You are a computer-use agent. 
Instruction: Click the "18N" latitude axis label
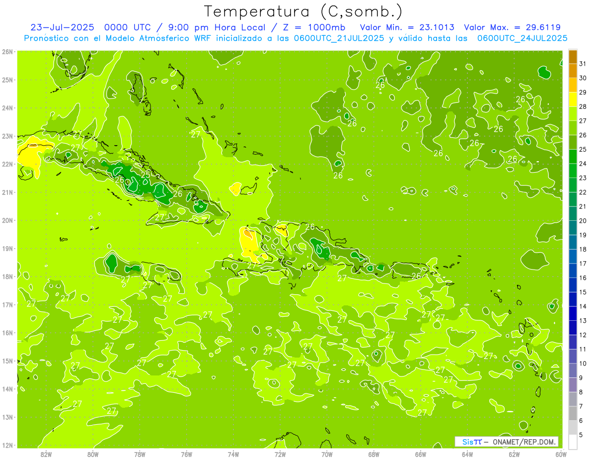[x=7, y=277]
